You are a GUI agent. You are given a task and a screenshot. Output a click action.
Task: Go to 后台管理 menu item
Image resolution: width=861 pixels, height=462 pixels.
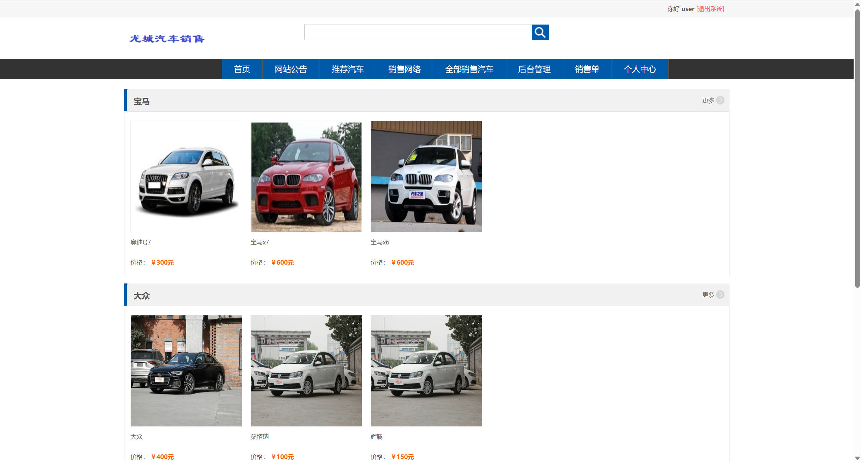534,69
